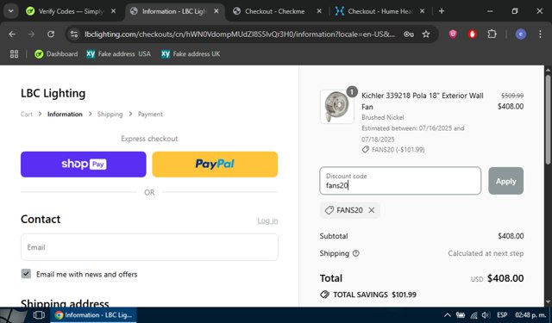Show hidden system tray icons
552x323 pixels.
coord(448,315)
